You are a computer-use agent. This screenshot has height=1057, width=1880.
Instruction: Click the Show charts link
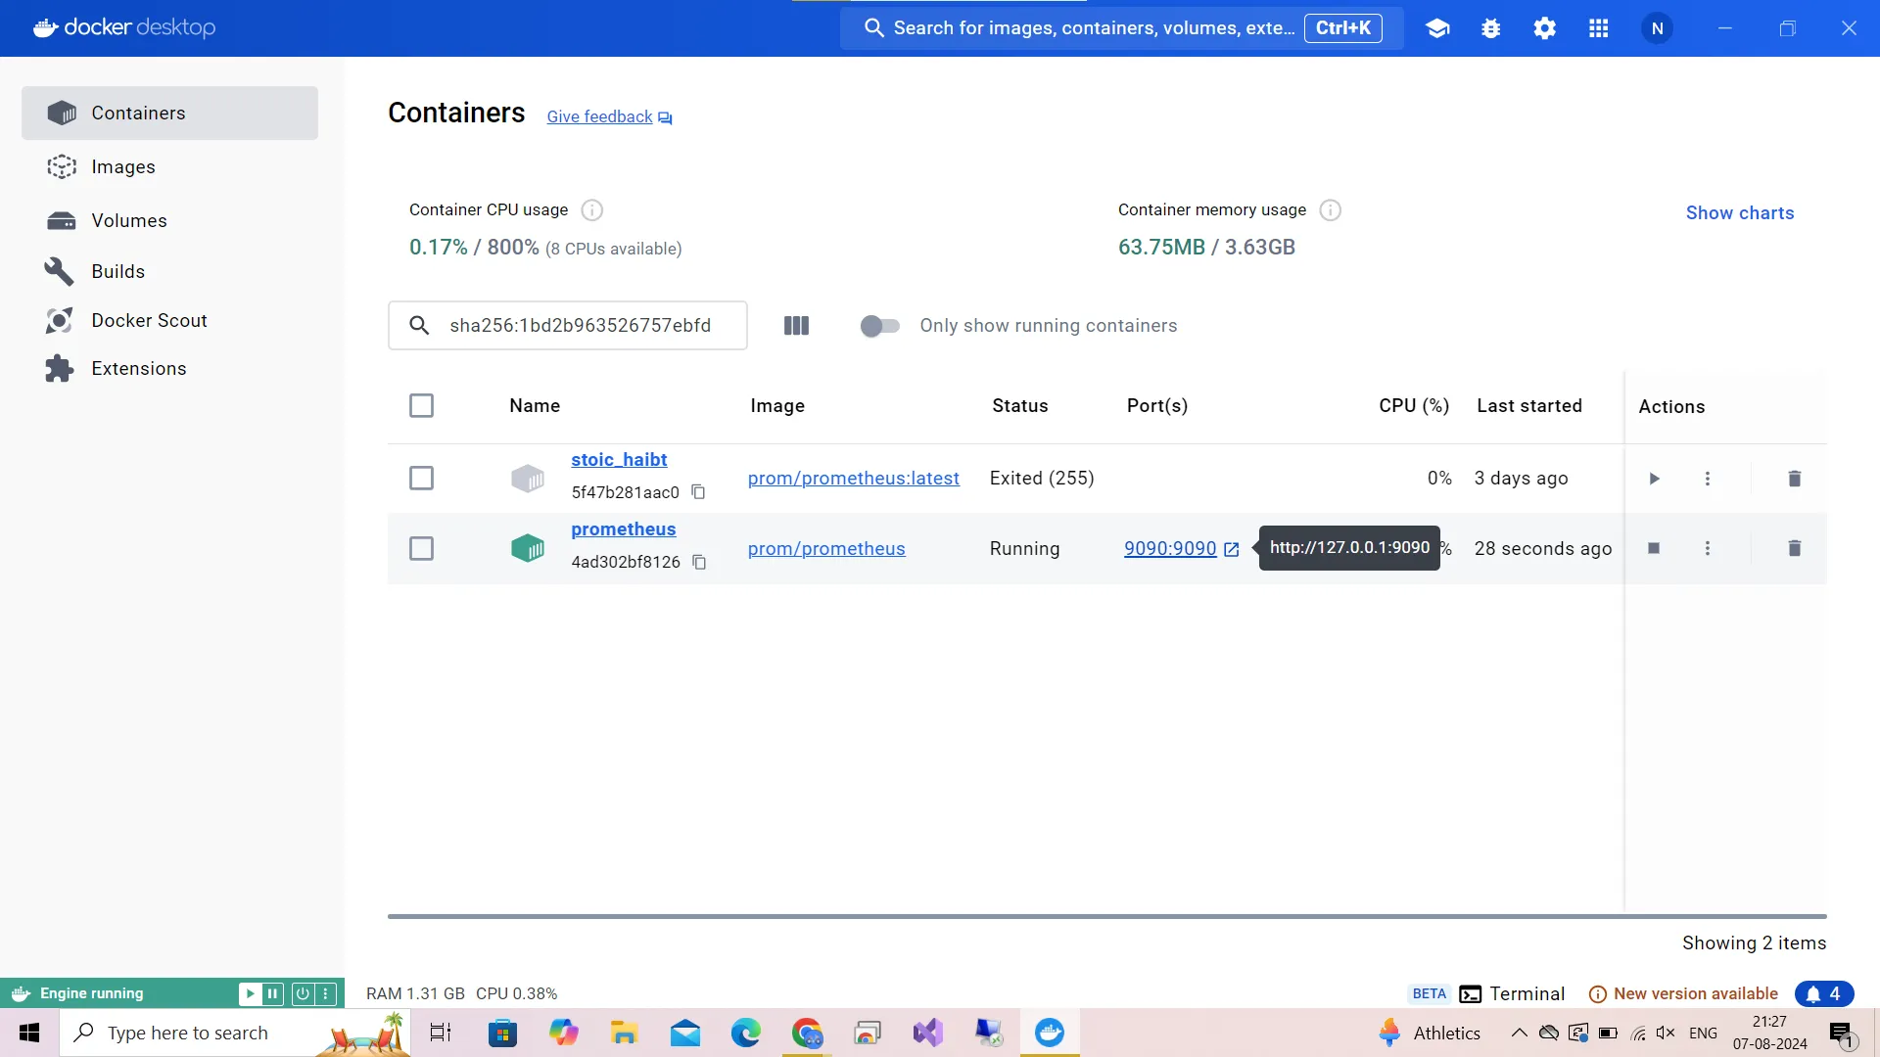(x=1740, y=212)
